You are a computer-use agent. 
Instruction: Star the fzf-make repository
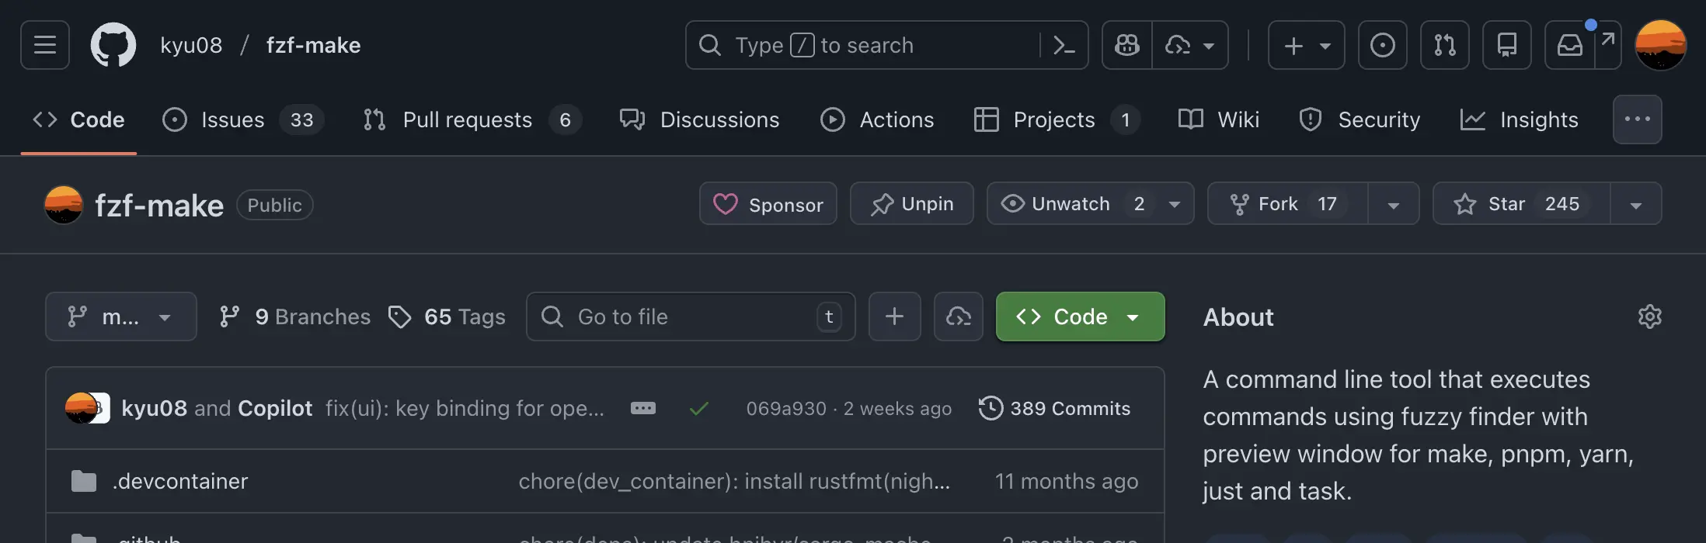tap(1521, 204)
